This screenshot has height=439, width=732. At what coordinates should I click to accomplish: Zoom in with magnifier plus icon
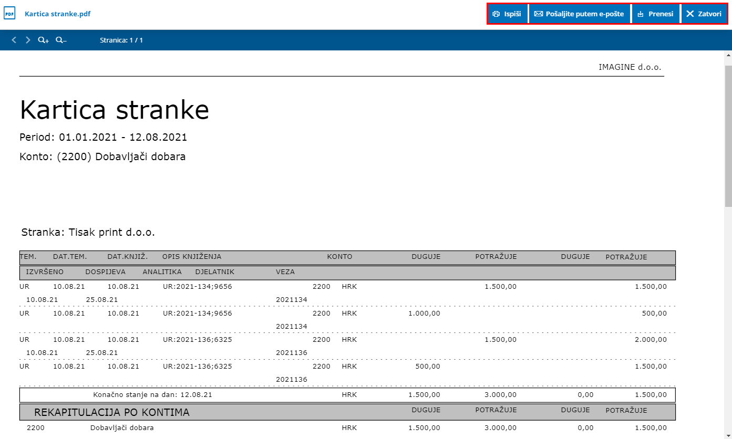point(43,40)
